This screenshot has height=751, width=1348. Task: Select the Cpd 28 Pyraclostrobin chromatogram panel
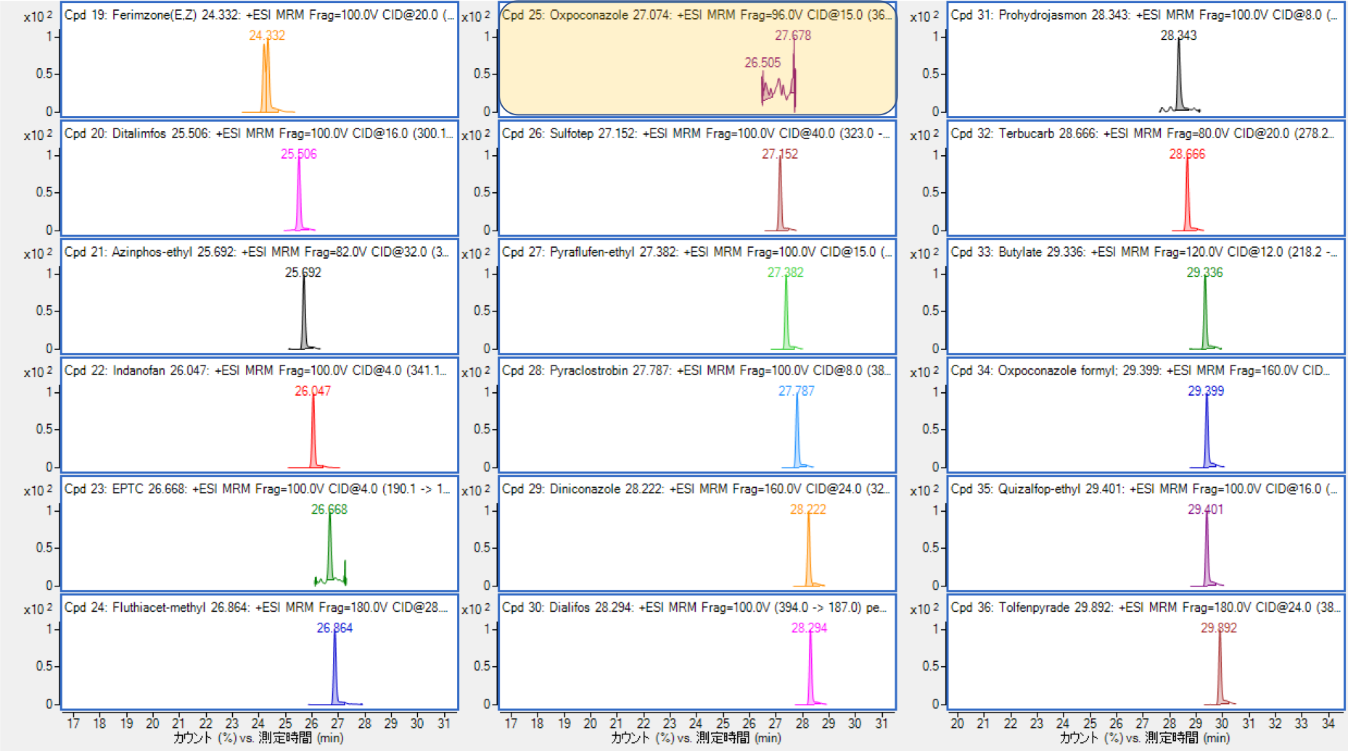pyautogui.click(x=698, y=415)
